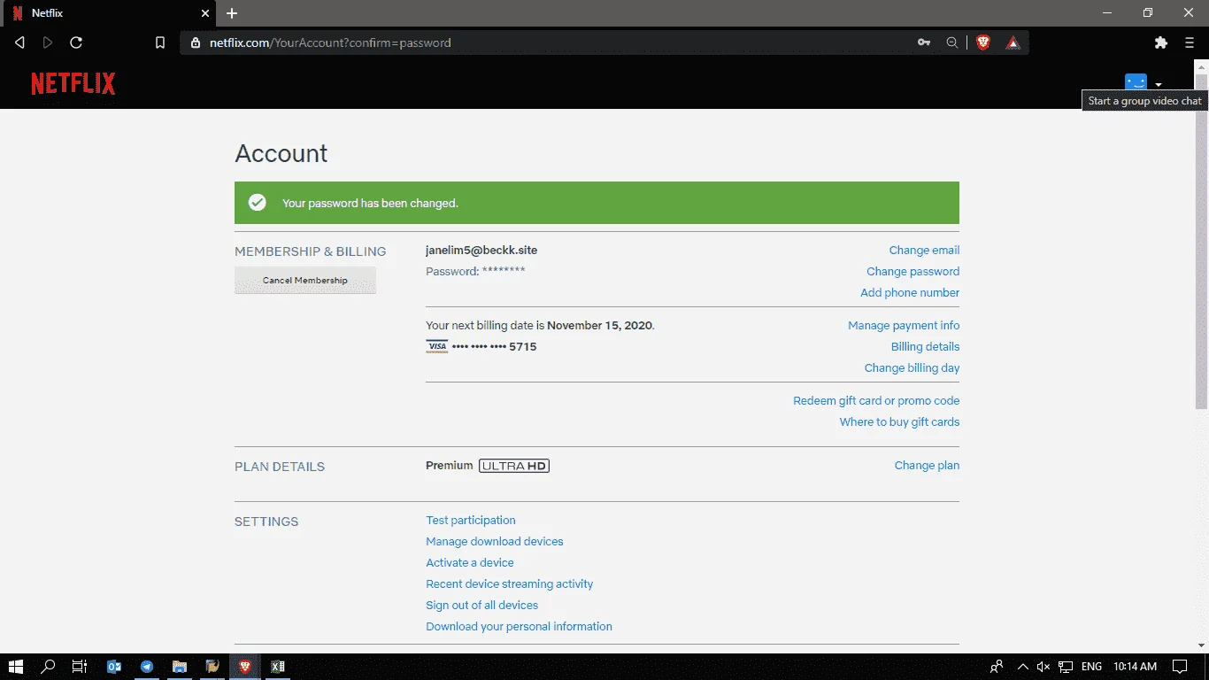Click the Visa card icon
Viewport: 1209px width, 680px height.
(x=437, y=347)
